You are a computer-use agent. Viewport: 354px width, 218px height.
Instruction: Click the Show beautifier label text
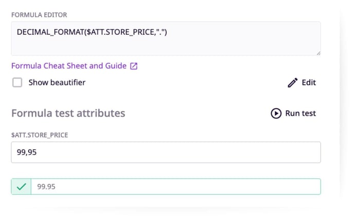point(57,83)
